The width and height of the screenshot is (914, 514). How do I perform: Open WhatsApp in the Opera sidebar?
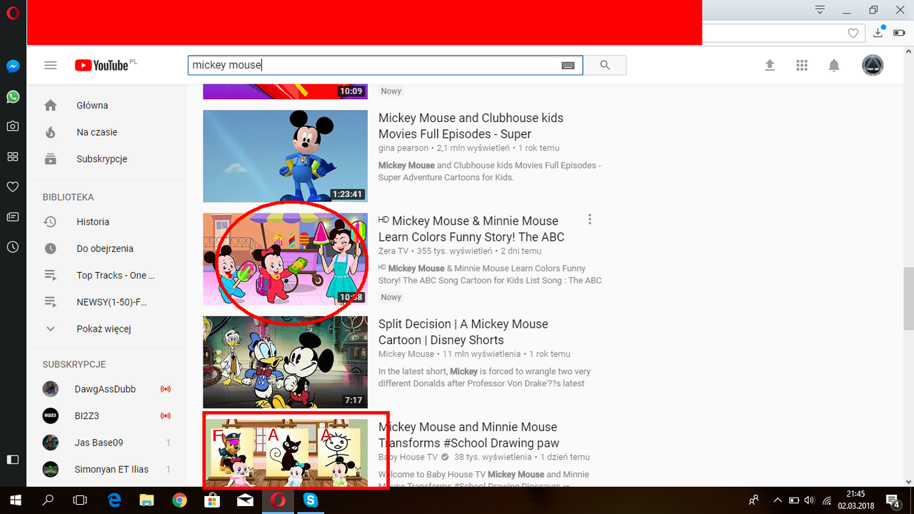click(x=12, y=96)
